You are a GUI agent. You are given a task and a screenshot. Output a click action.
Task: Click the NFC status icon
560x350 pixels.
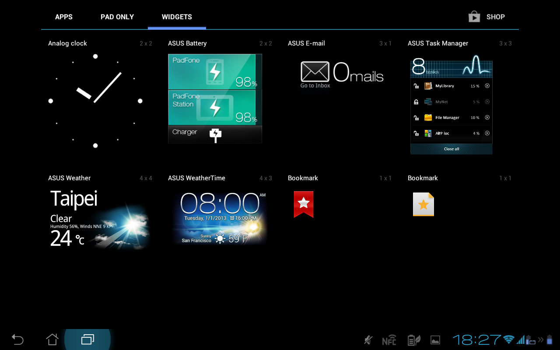[x=389, y=340]
